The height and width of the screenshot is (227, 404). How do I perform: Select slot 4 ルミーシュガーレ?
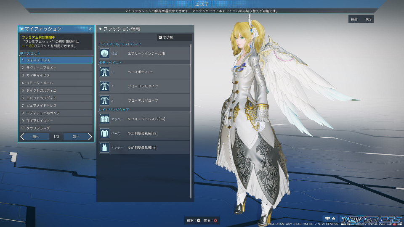pyautogui.click(x=56, y=83)
